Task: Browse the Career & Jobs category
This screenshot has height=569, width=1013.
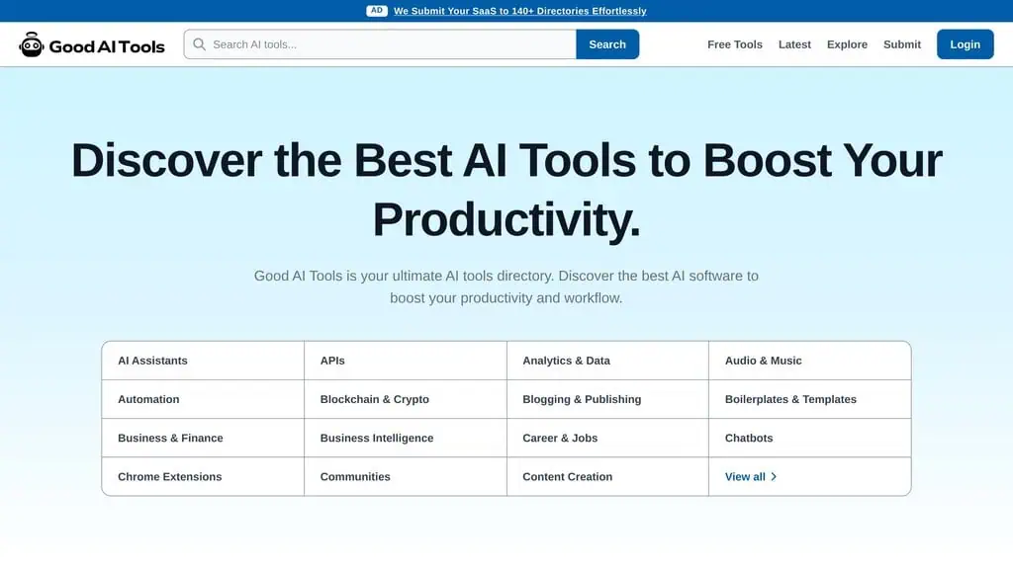Action: coord(607,438)
